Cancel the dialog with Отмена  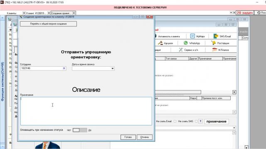[145, 137]
